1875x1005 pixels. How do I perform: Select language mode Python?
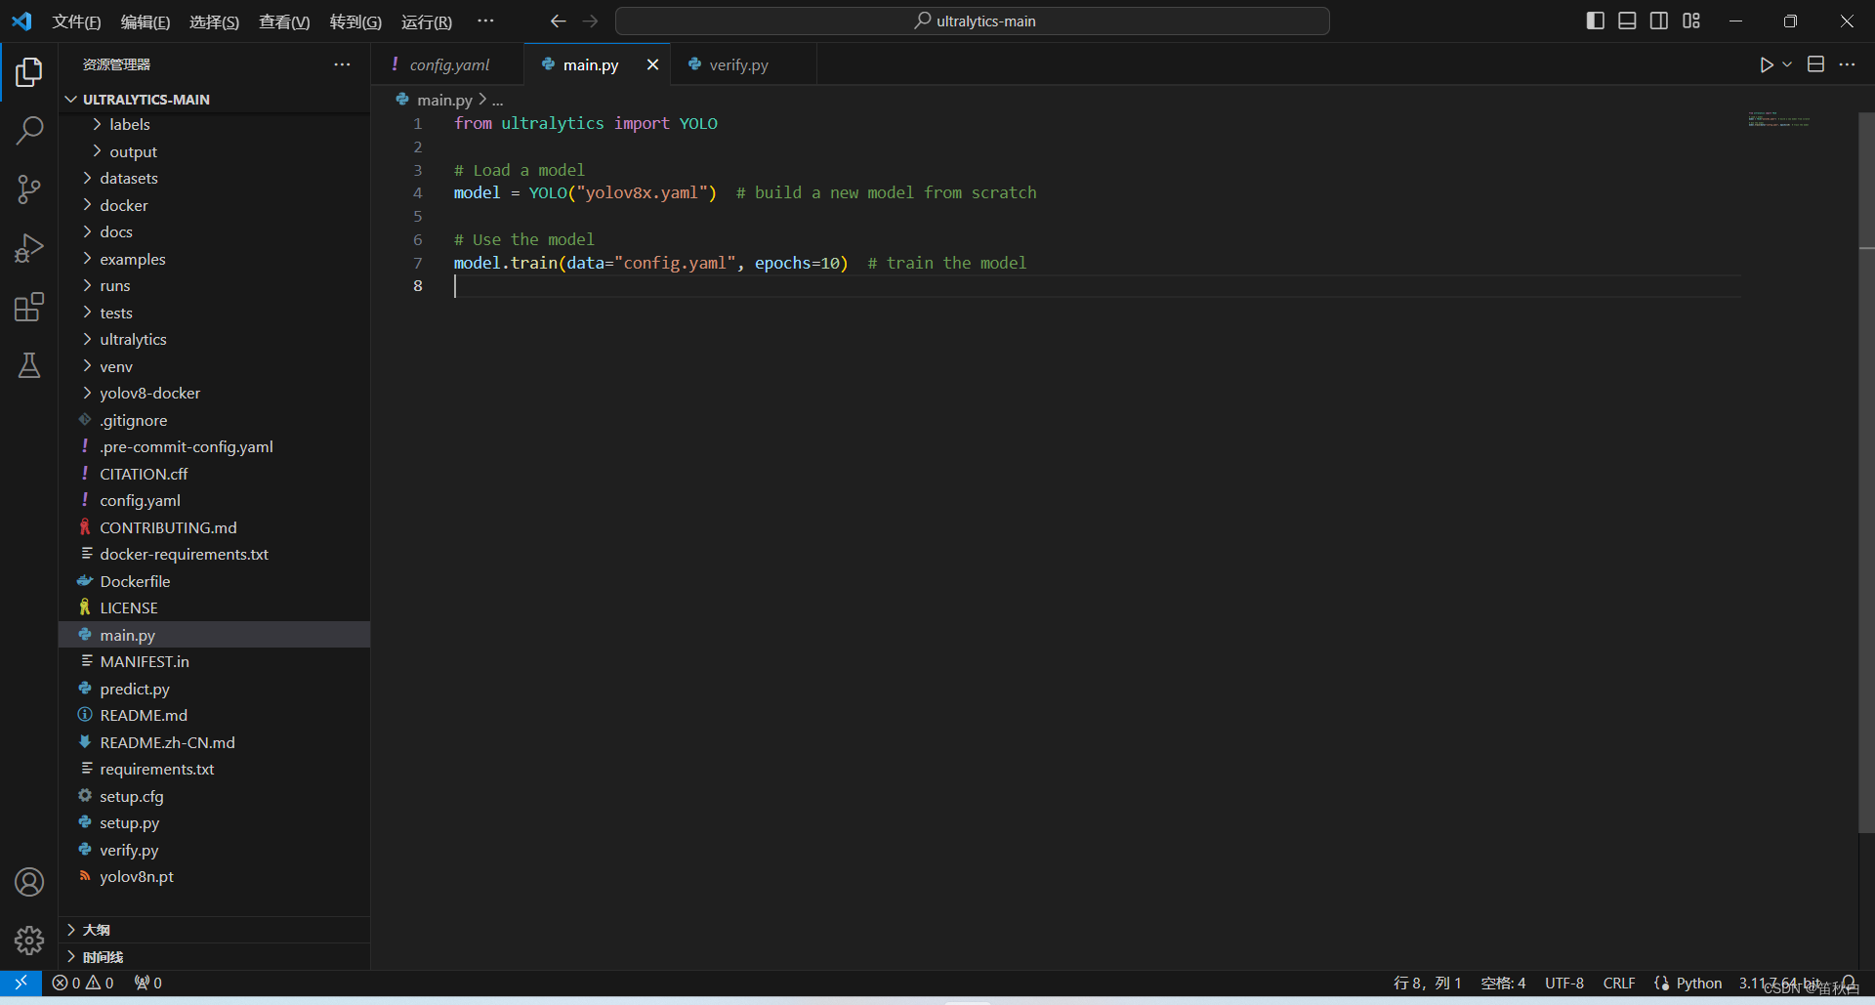(1699, 983)
